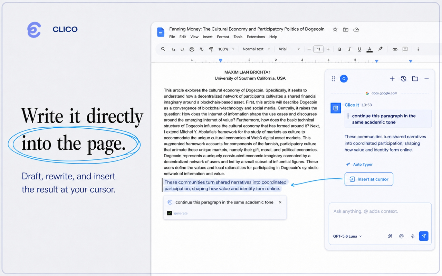Open the Insert menu
442x276 pixels.
(x=208, y=37)
